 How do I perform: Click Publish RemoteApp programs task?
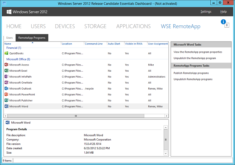(191, 73)
